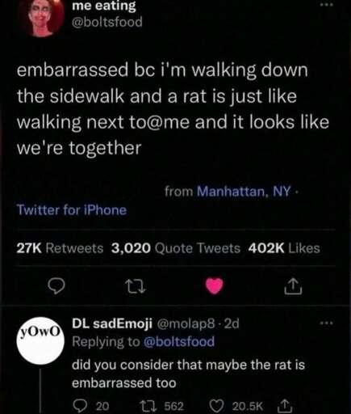The image size is (351, 414).
Task: Share the DL sadEmoji reply
Action: 284,405
